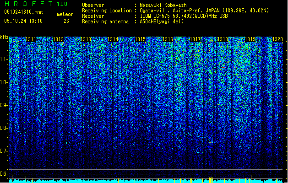Click the yellow intensity spikes cluster below 1317

coord(211,179)
